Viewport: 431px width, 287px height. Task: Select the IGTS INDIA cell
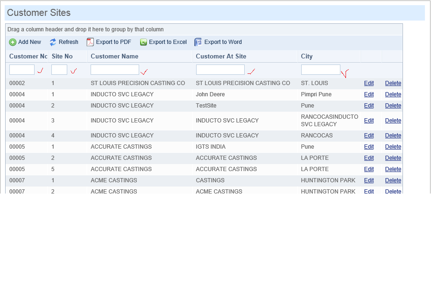point(211,147)
